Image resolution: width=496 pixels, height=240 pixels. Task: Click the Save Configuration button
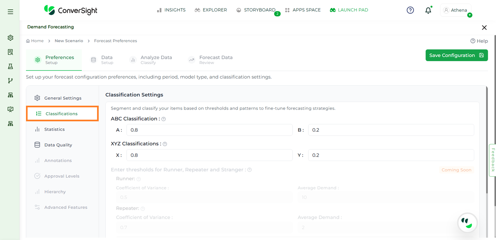456,55
